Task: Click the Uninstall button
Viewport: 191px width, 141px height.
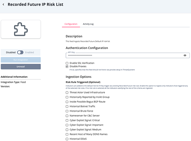Action: [21, 67]
